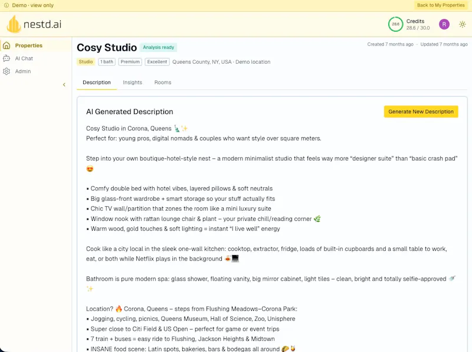Viewport: 472px width, 352px height.
Task: Click the Cosy Studio title
Action: [107, 48]
